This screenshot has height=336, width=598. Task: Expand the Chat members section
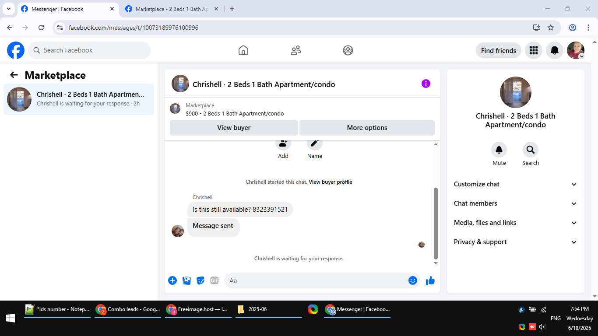(x=516, y=203)
